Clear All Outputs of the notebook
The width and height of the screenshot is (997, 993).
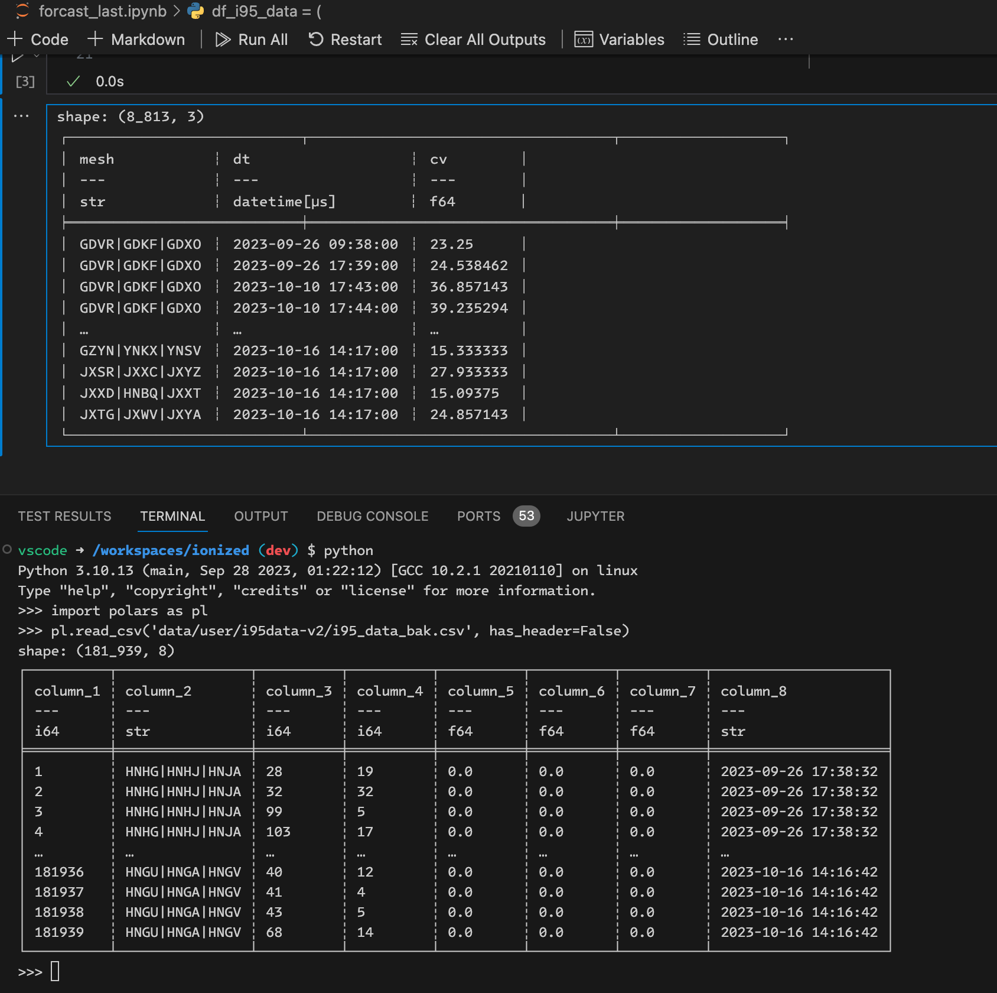coord(473,39)
